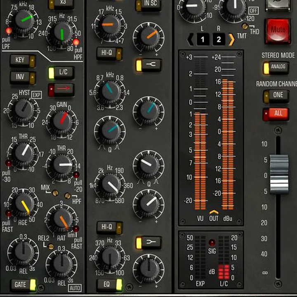
Task: Click the pull -30 indicator on gate threshold
Action: click(8, 163)
